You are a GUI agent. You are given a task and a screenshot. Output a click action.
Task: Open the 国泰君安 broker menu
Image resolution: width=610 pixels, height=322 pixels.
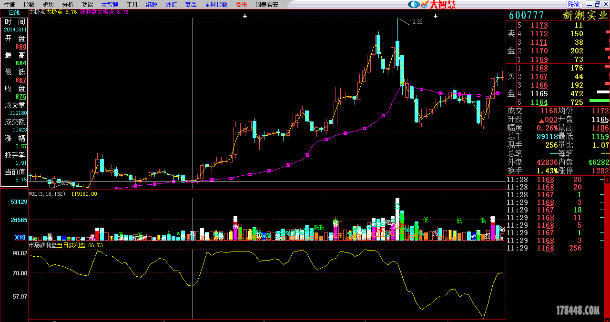pyautogui.click(x=267, y=4)
